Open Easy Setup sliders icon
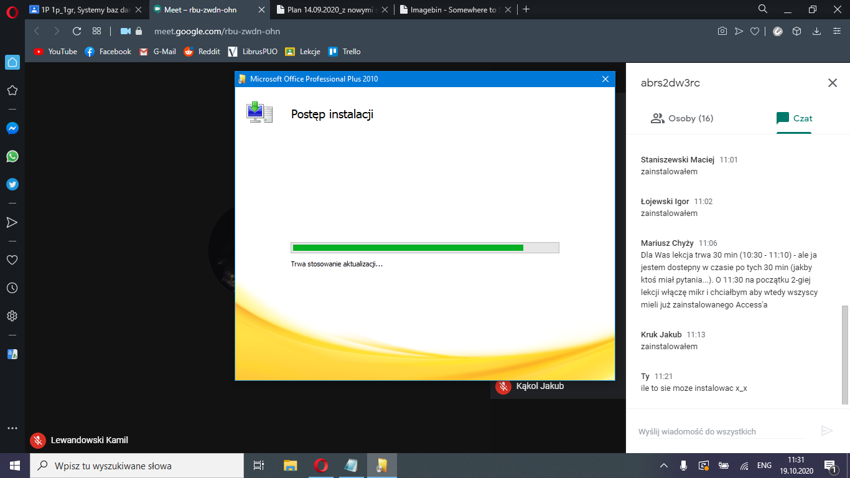This screenshot has width=850, height=478. (x=836, y=31)
